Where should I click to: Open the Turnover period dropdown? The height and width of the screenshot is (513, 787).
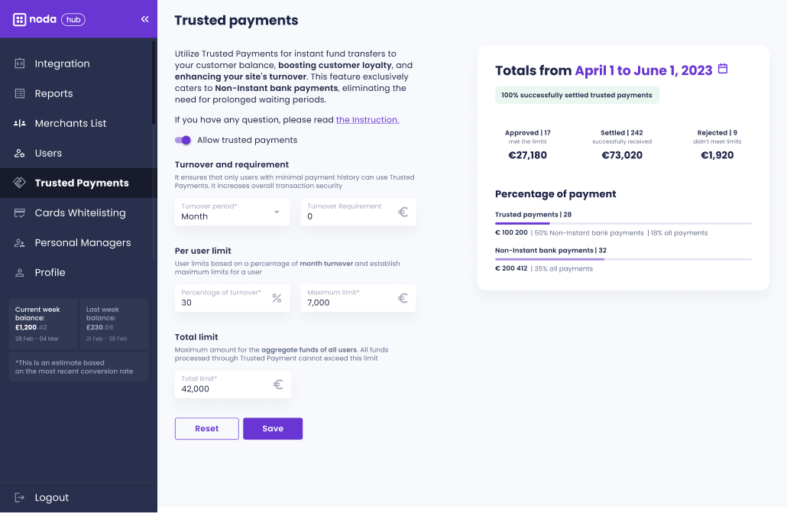click(x=232, y=212)
